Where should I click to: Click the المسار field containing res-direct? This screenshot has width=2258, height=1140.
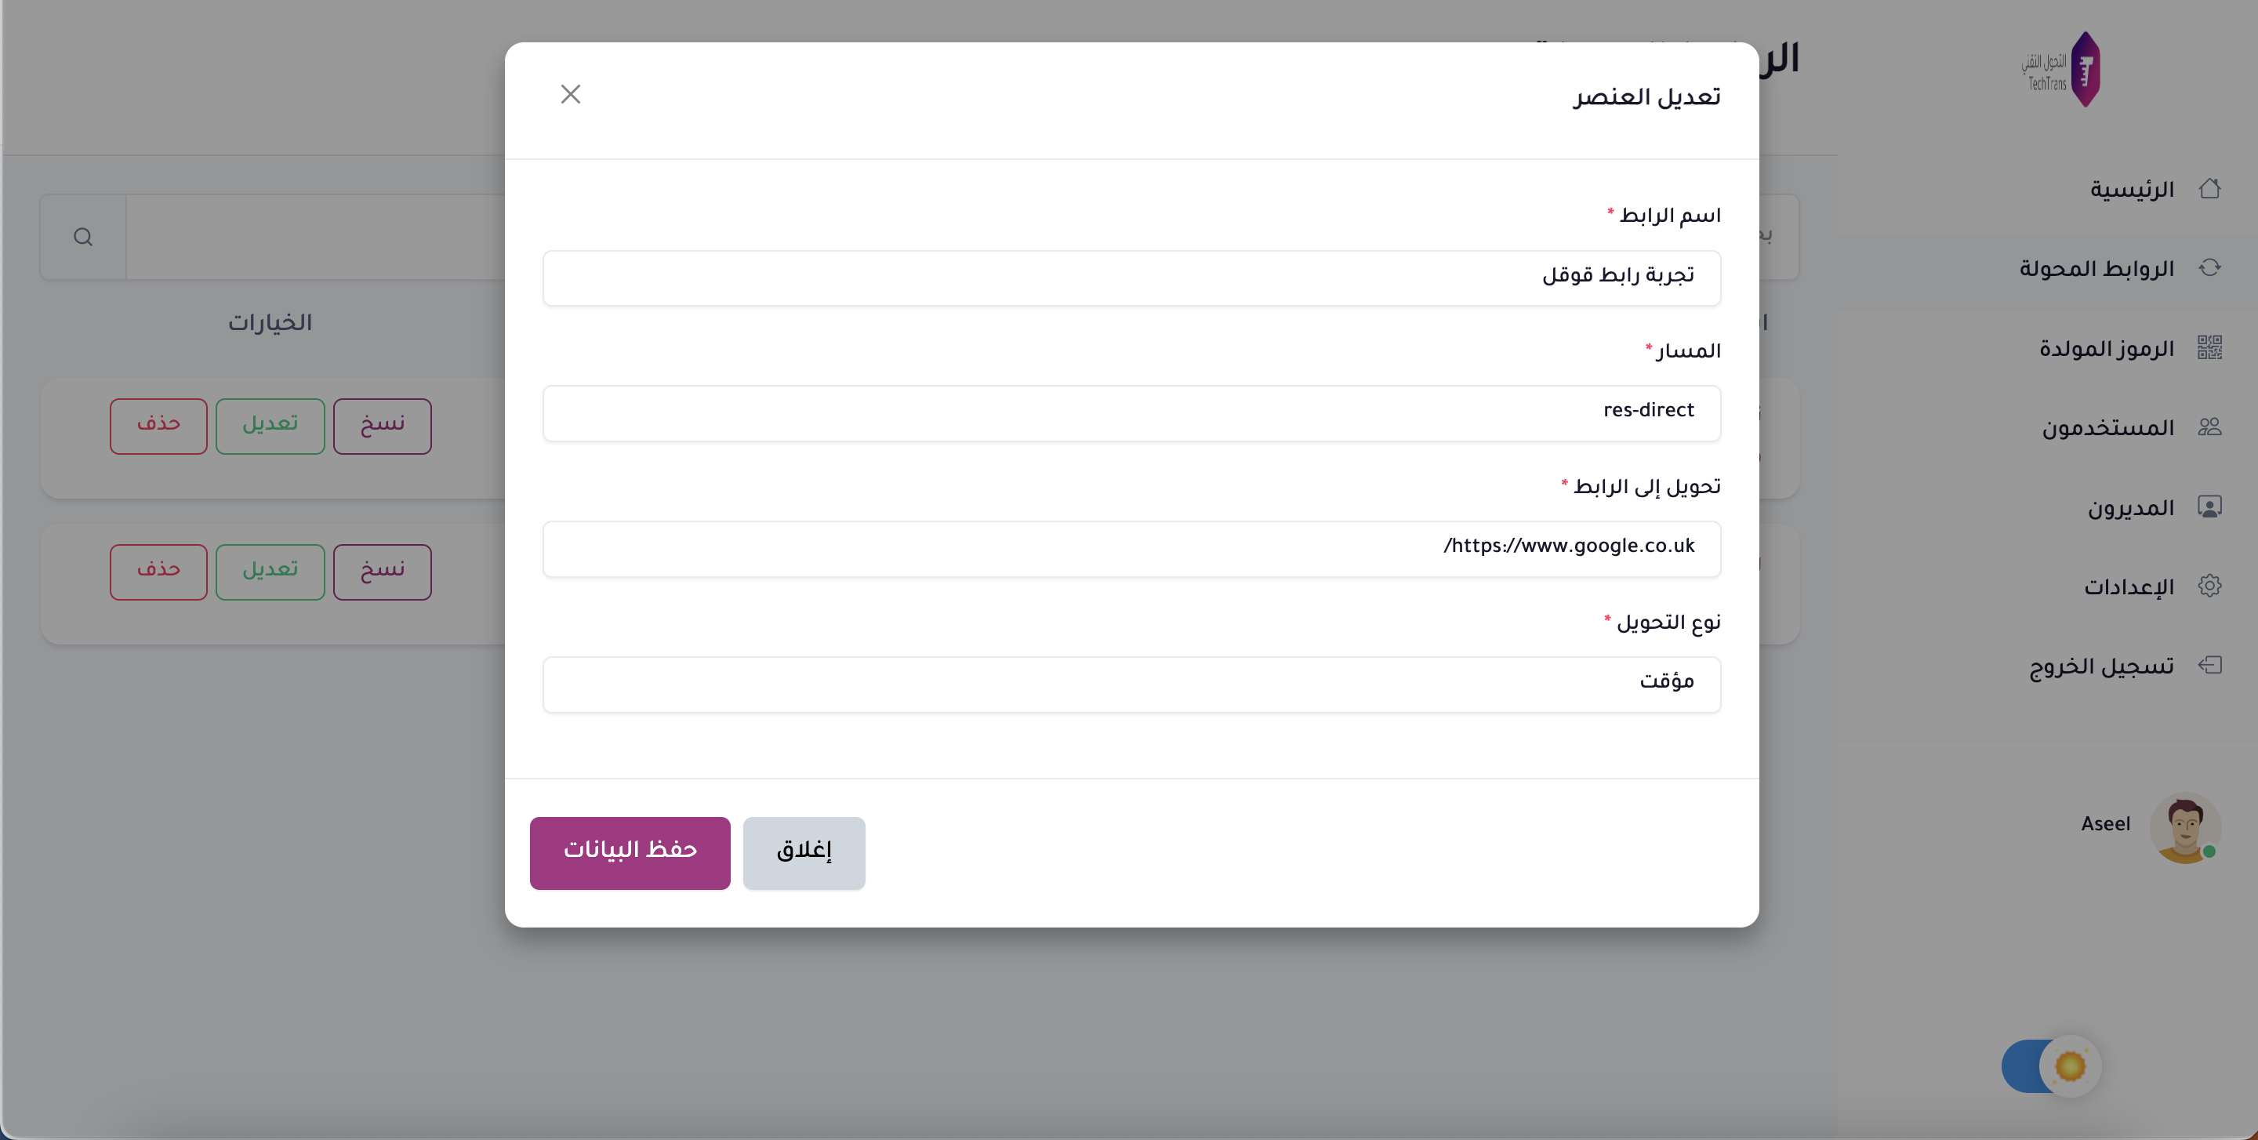pos(1131,412)
